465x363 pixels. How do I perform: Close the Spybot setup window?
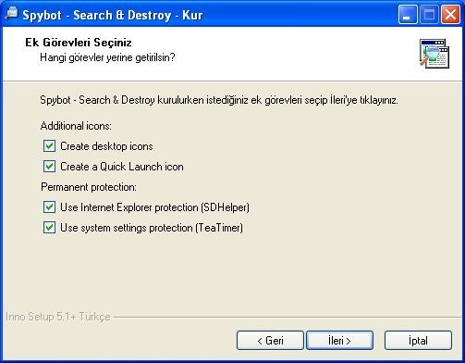(450, 15)
